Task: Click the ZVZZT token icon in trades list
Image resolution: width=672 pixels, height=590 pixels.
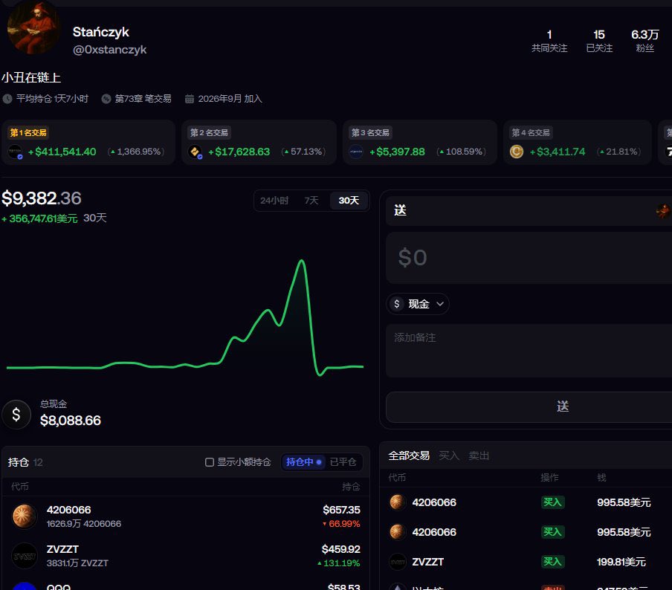Action: click(x=397, y=562)
